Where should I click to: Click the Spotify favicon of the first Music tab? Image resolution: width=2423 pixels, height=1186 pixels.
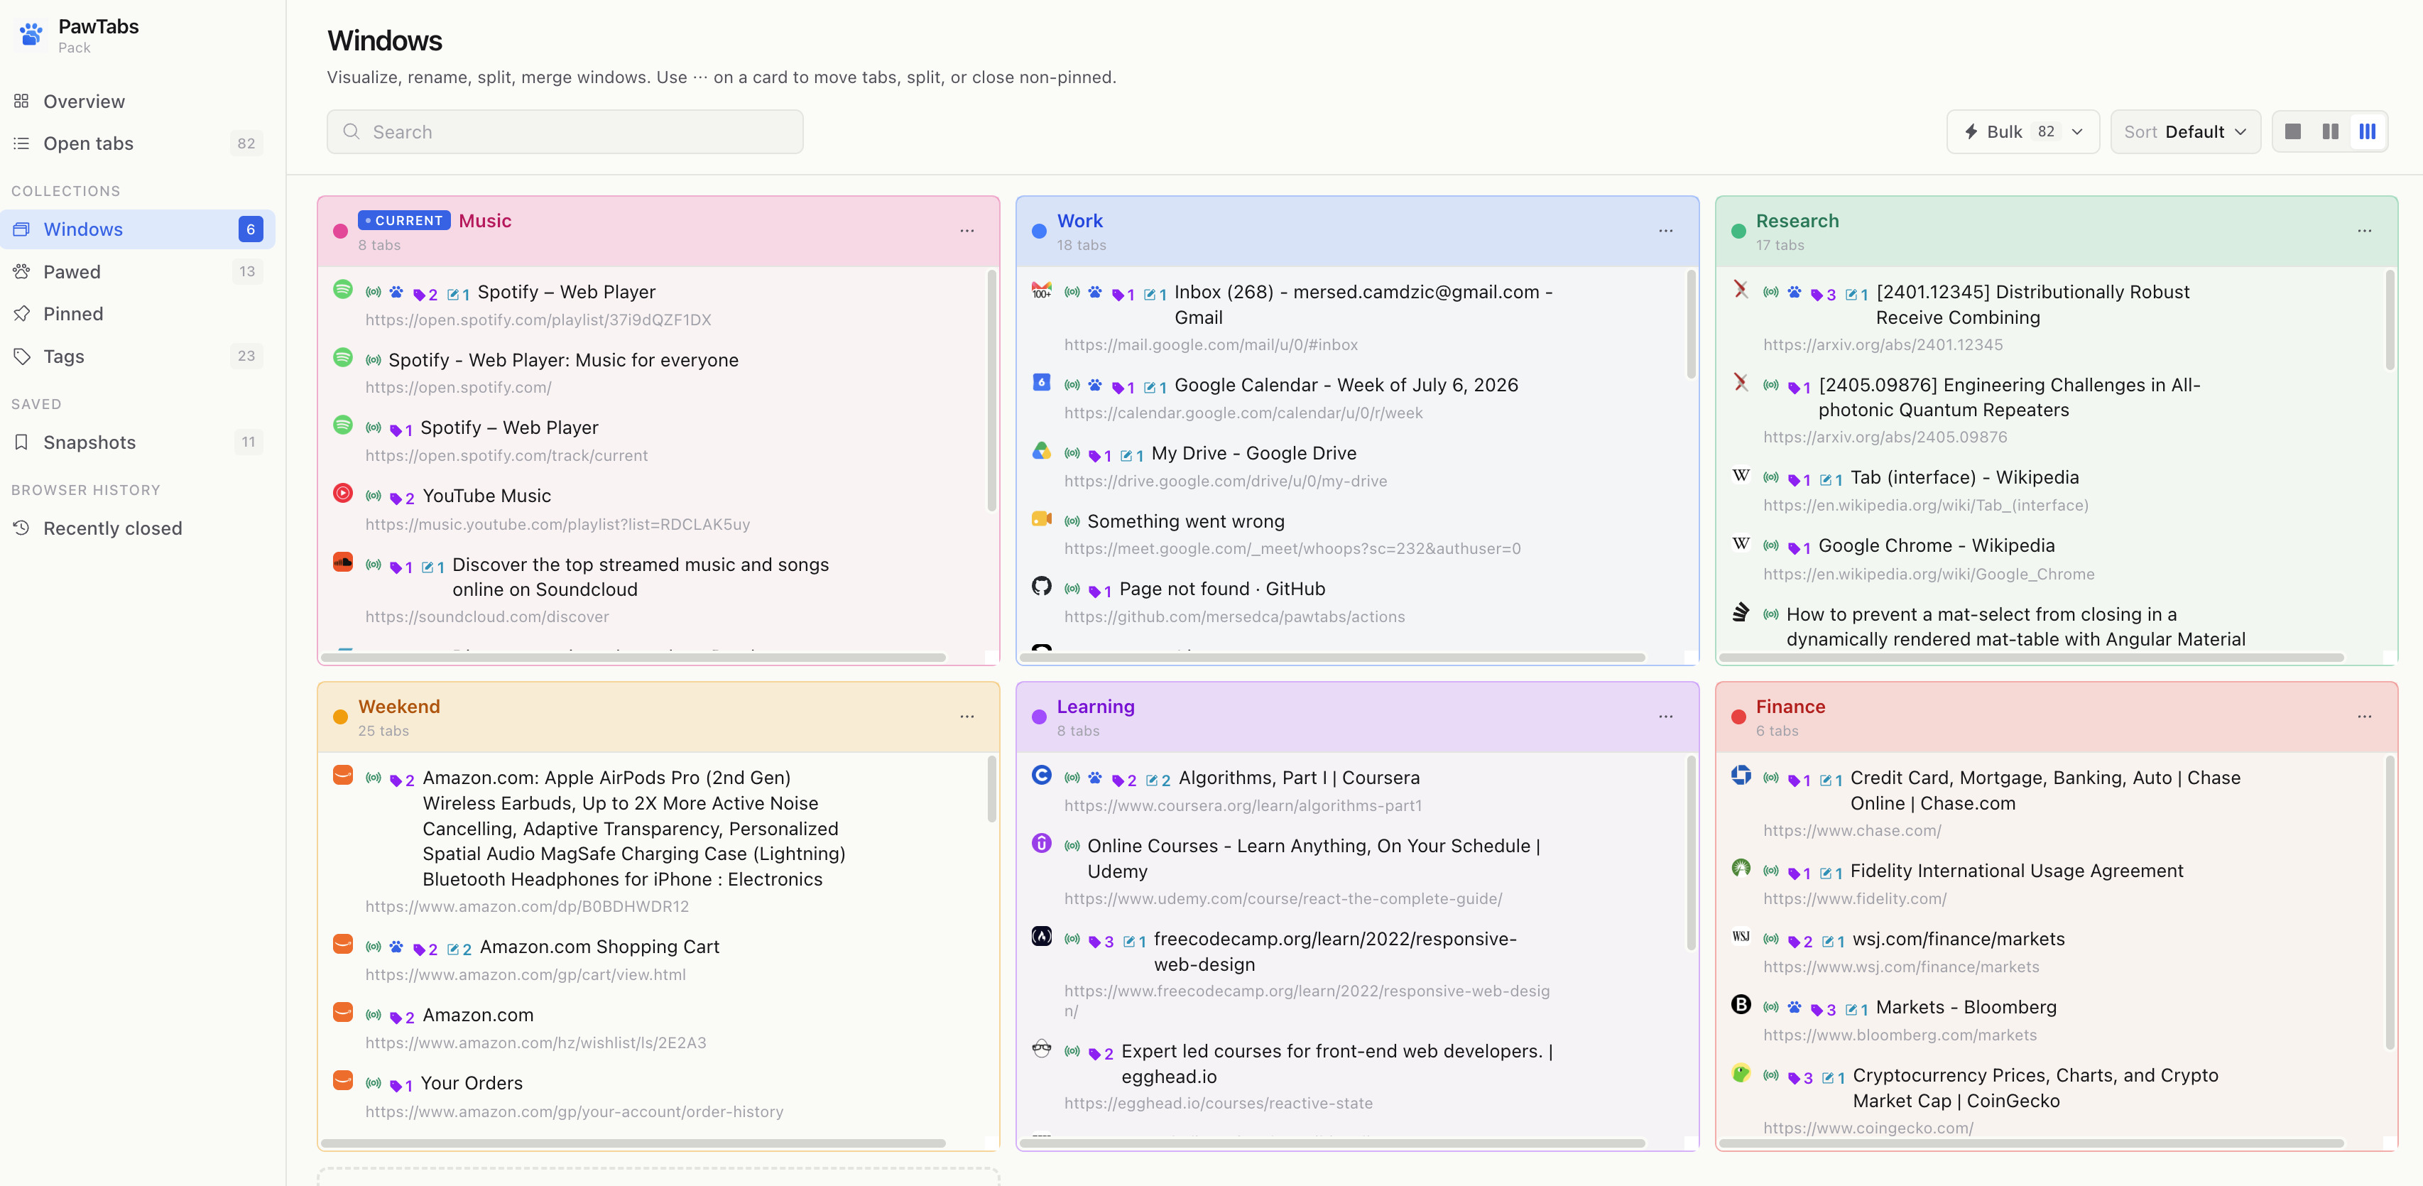click(x=343, y=290)
